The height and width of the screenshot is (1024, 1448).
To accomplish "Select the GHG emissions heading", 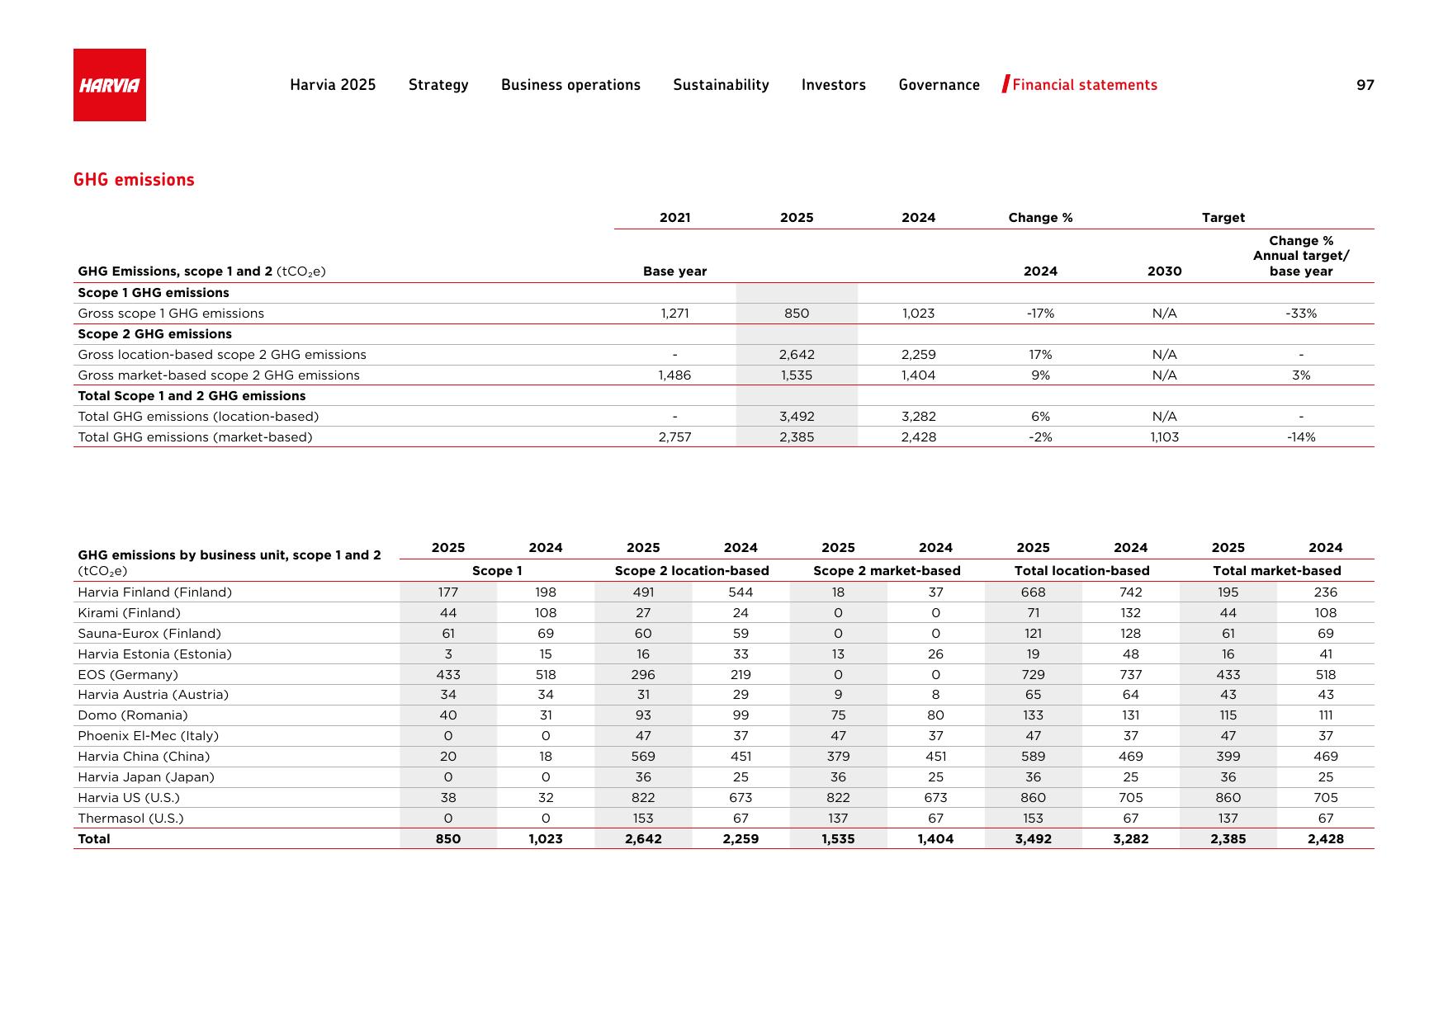I will tap(134, 180).
